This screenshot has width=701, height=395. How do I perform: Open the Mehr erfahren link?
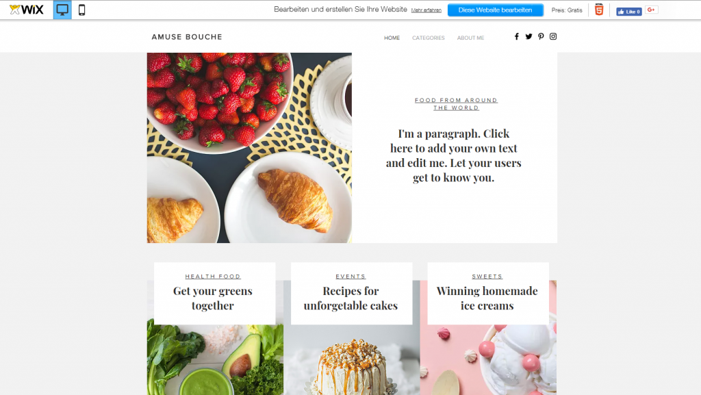(x=426, y=10)
